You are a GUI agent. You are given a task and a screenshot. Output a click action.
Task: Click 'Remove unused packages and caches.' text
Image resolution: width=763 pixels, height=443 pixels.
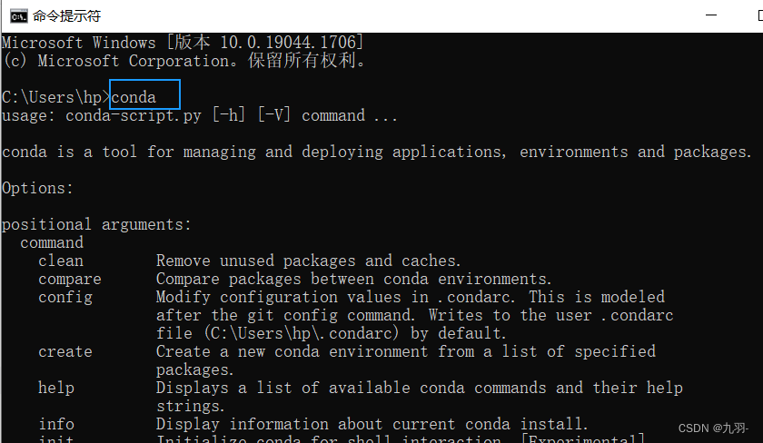click(x=308, y=261)
